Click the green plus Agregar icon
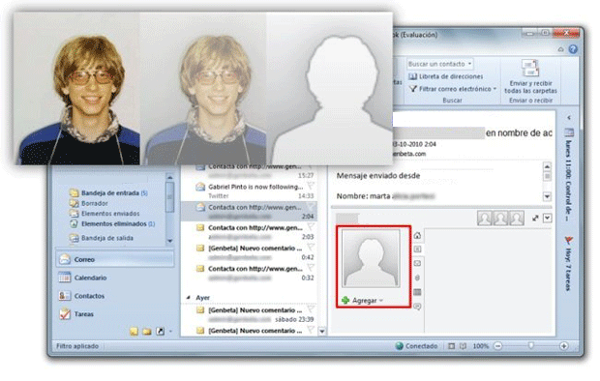 [x=345, y=301]
